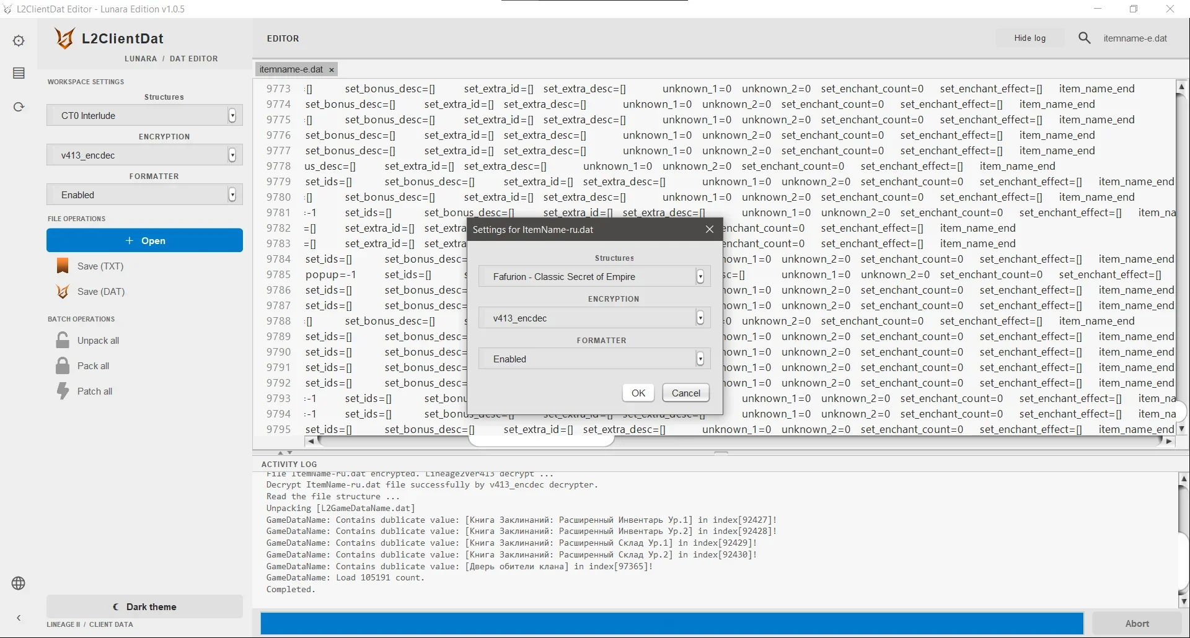The image size is (1190, 638).
Task: Click the Save (DAT) fox icon
Action: tap(63, 292)
